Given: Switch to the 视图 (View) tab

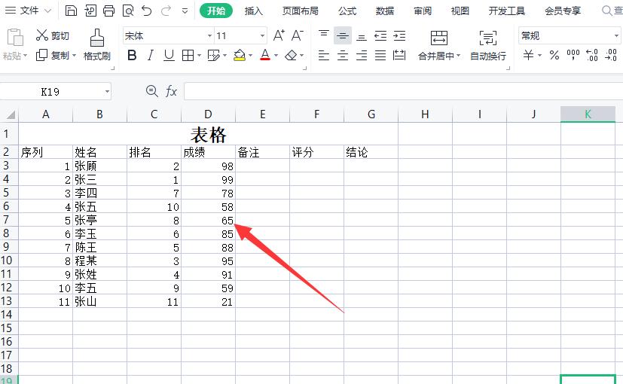Looking at the screenshot, I should coord(460,11).
